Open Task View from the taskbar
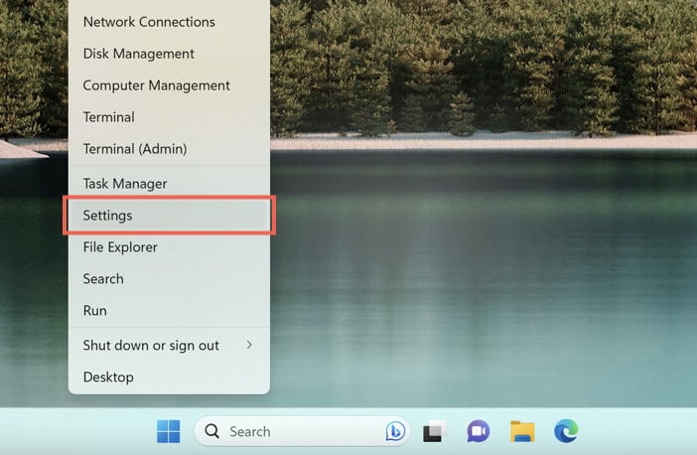697x455 pixels. click(x=434, y=431)
